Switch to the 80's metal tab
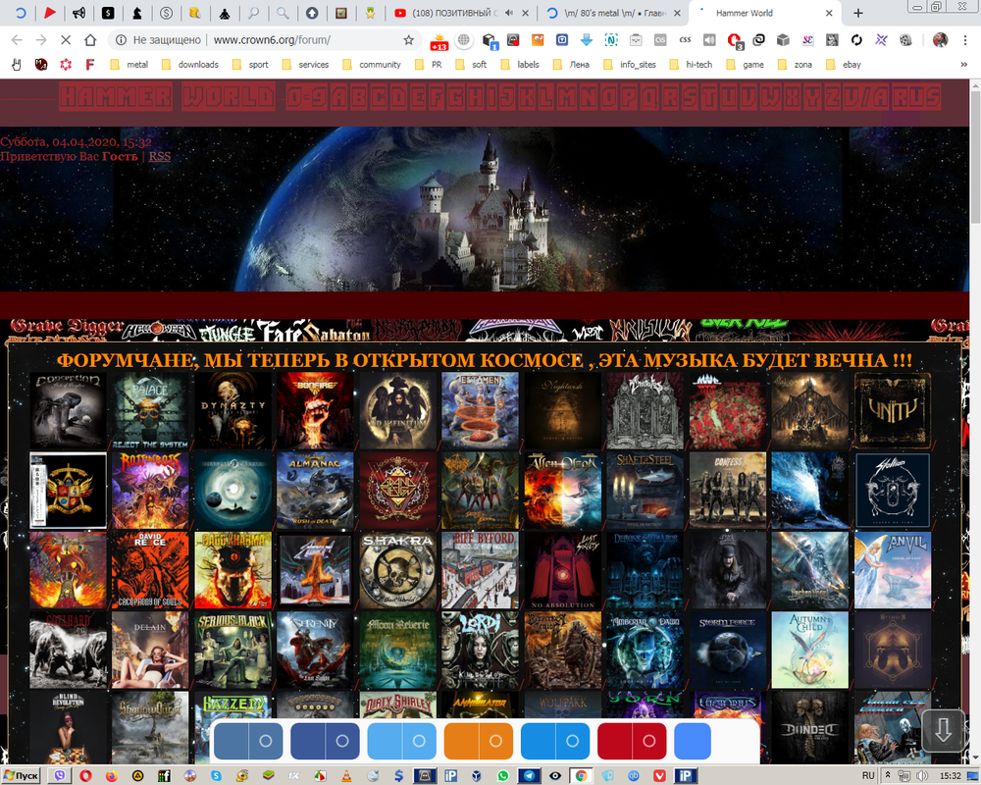The height and width of the screenshot is (785, 981). [x=605, y=13]
